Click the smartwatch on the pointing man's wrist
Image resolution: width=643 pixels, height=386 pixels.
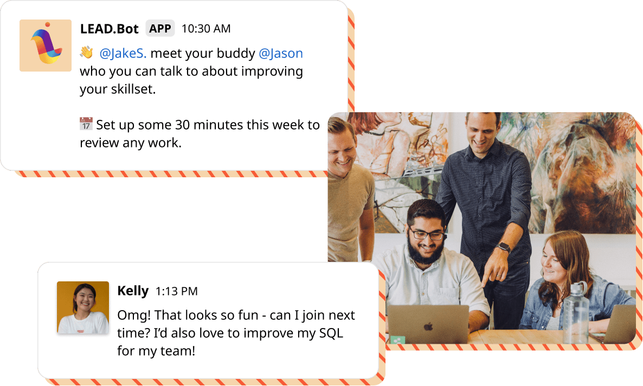coord(503,247)
